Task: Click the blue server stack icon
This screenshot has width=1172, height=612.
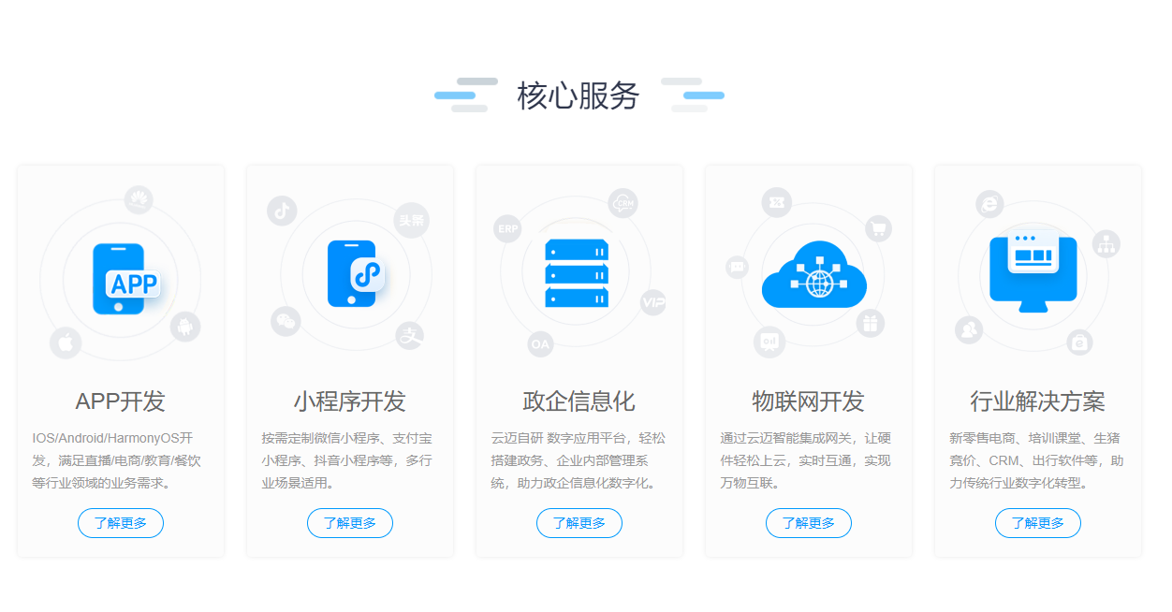Action: 577,273
